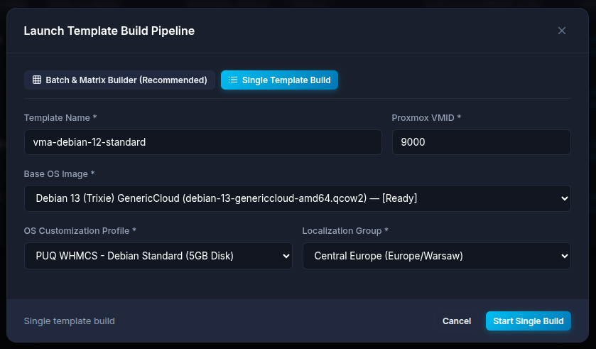Image resolution: width=596 pixels, height=349 pixels.
Task: Click the 'Base OS Image *' label
Action: pos(59,173)
